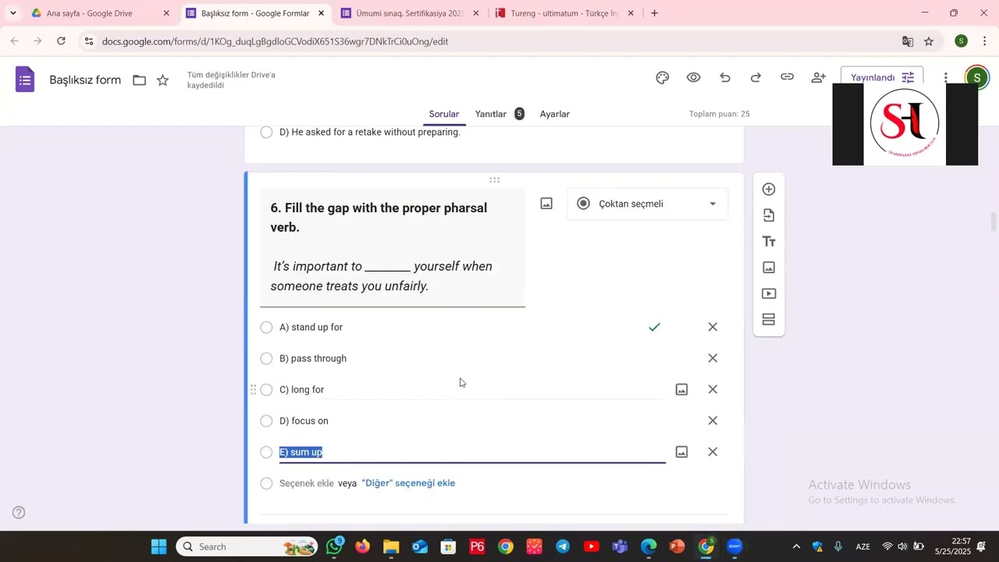Expand the browser tab search dropdown arrow
This screenshot has width=999, height=562.
pyautogui.click(x=13, y=13)
